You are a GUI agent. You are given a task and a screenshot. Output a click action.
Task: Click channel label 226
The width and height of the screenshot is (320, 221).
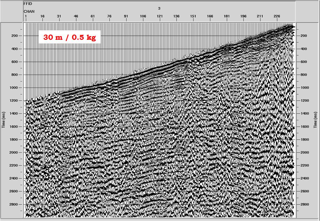tap(277, 16)
